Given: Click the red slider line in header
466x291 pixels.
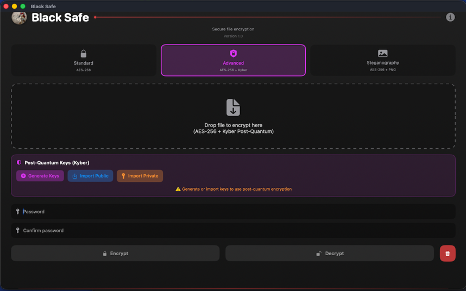Looking at the screenshot, I should tap(267, 17).
